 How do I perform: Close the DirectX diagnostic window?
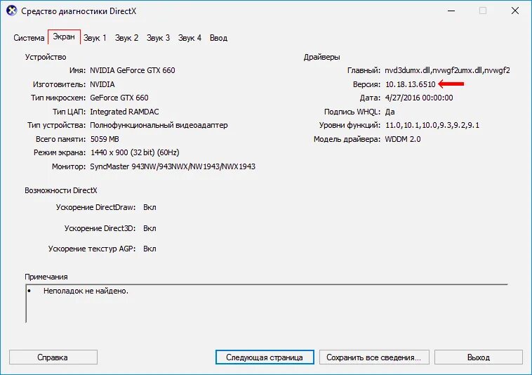pyautogui.click(x=515, y=11)
